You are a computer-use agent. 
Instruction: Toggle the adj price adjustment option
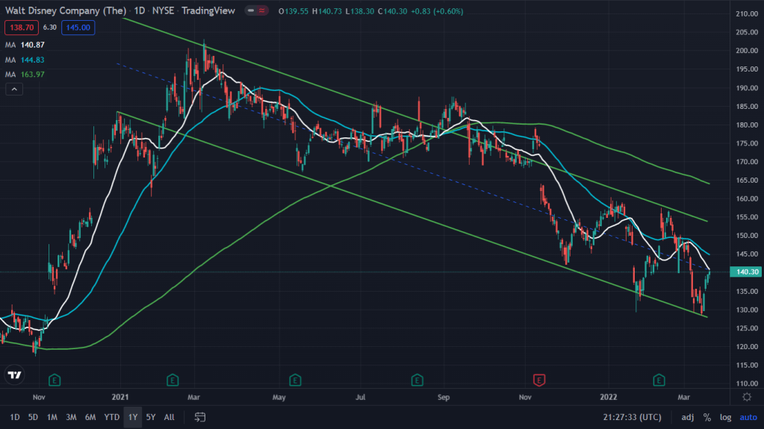click(688, 416)
